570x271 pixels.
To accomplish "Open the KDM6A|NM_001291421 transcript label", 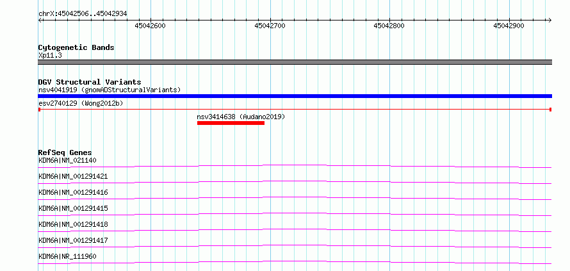I will [73, 176].
